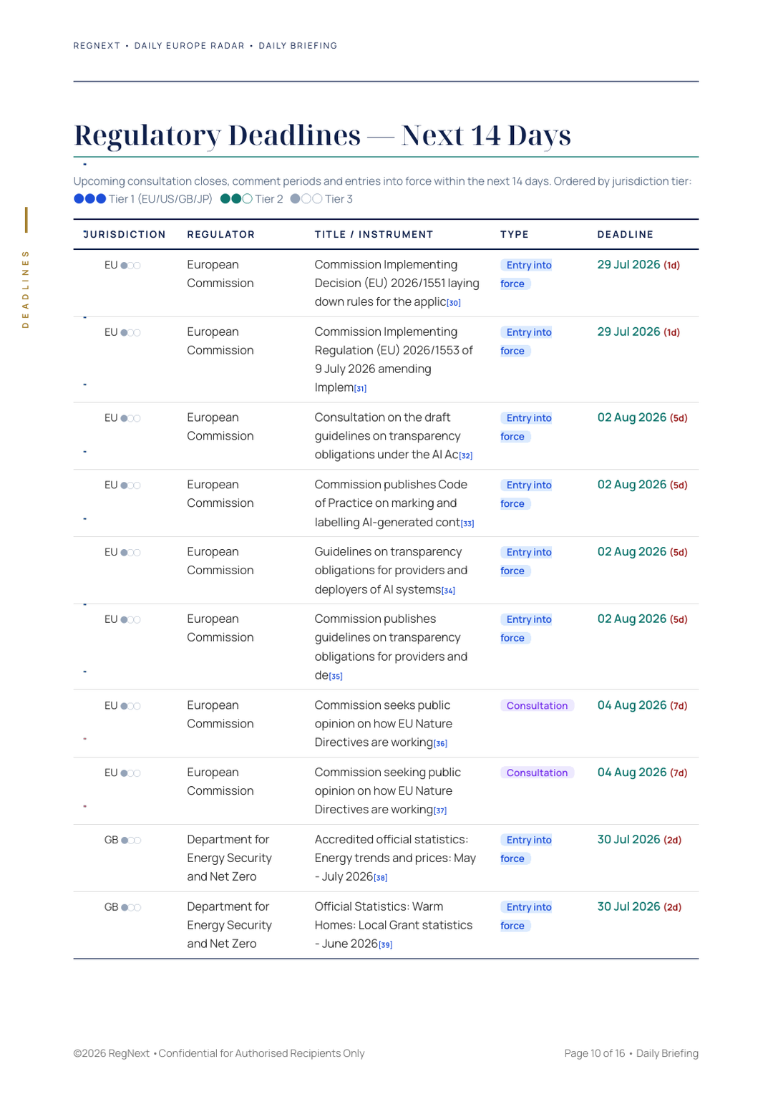The width and height of the screenshot is (773, 1094).
Task: Click '02 Aug 2026 (5d)' deadline for Code of Practice row
Action: pos(643,485)
